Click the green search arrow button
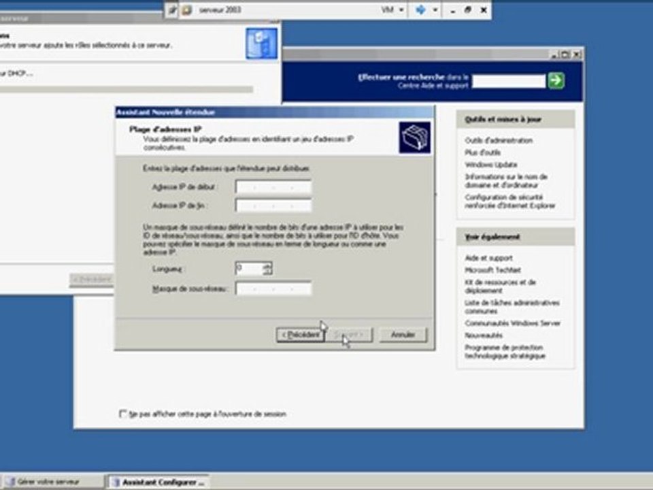Image resolution: width=653 pixels, height=490 pixels. point(556,80)
